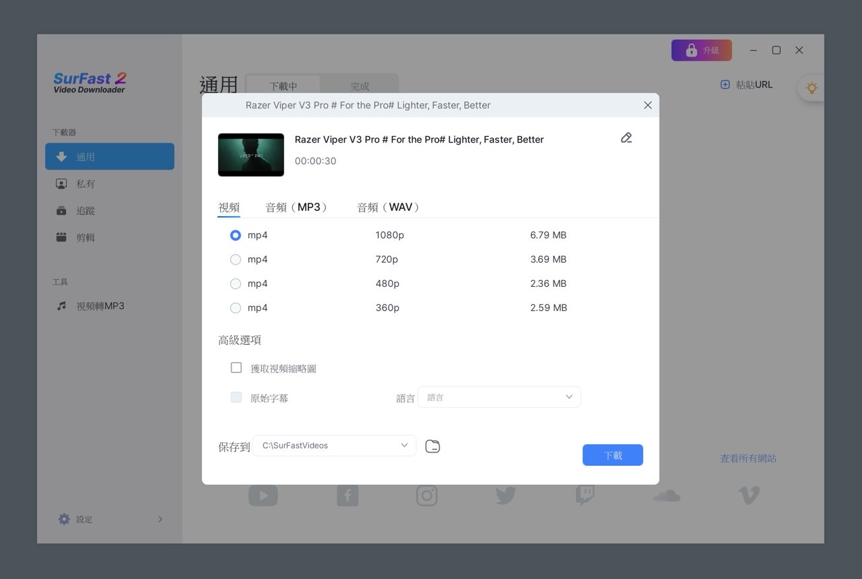This screenshot has height=579, width=862.
Task: Click the lightbulb tips icon
Action: click(x=811, y=88)
